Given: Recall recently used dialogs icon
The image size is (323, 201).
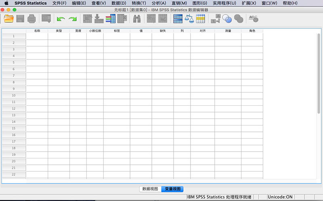Looking at the screenshot, I should click(46, 18).
